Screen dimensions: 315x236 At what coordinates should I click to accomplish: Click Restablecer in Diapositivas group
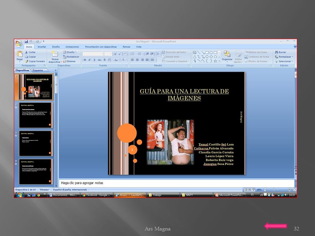[71, 57]
